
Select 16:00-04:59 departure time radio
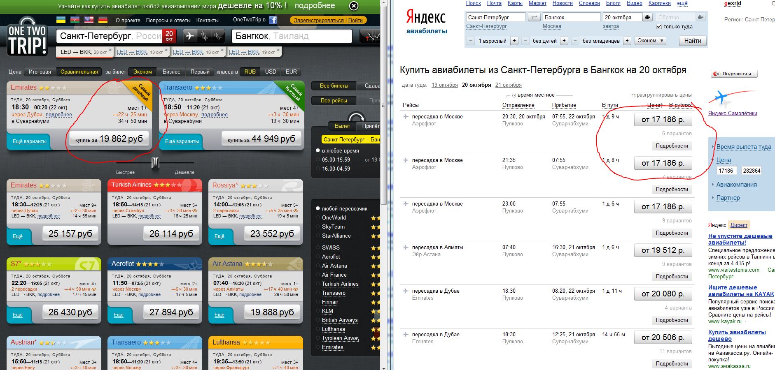(x=317, y=169)
